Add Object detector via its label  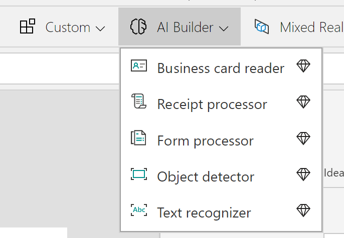click(x=206, y=176)
